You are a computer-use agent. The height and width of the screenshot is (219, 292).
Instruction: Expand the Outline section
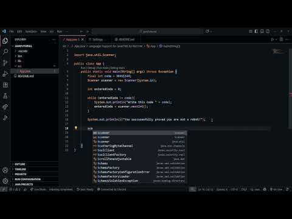(x=35, y=164)
